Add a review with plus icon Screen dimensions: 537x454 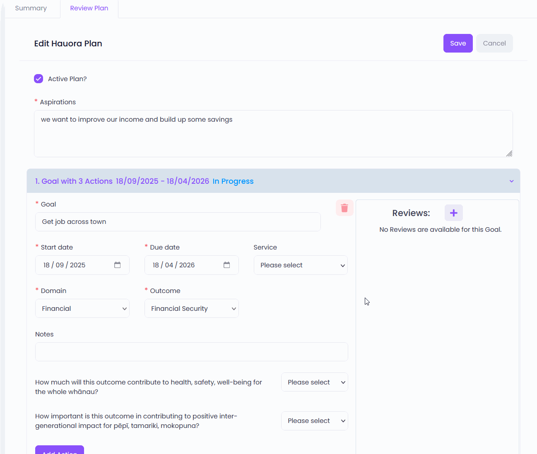coord(454,213)
